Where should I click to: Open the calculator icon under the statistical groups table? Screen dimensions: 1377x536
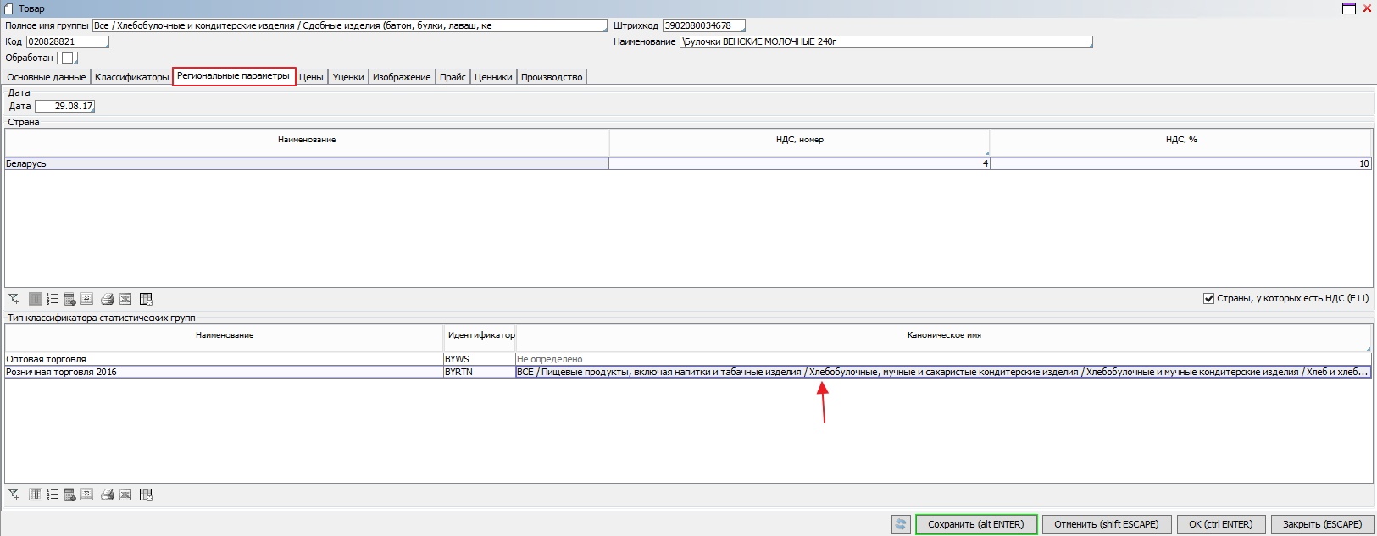70,495
